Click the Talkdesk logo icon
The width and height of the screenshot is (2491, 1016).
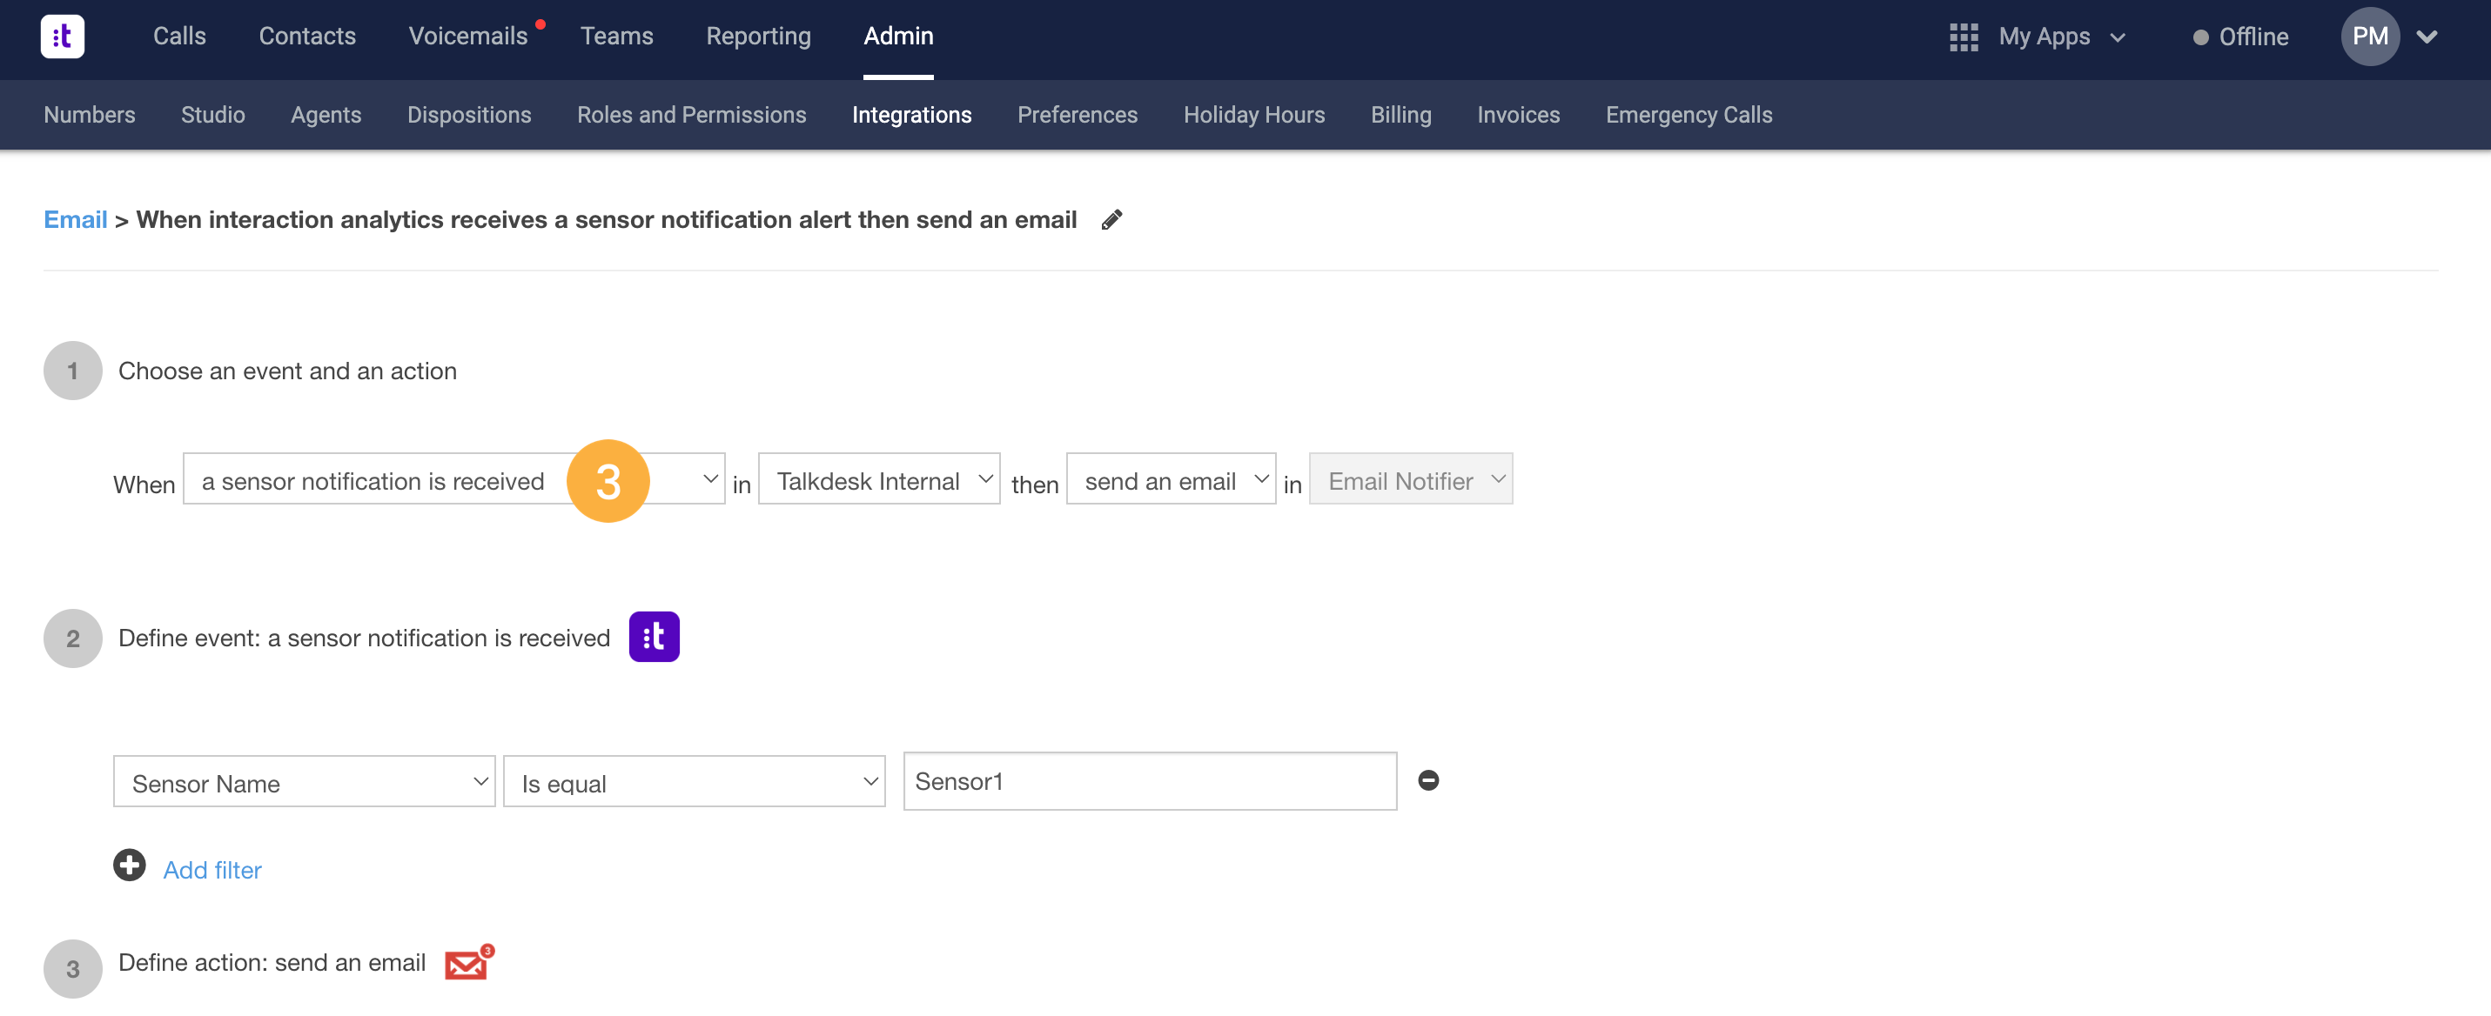(62, 36)
